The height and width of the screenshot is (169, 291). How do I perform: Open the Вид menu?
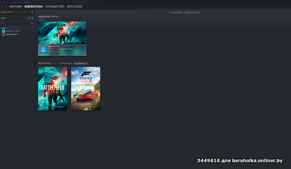pos(8,2)
